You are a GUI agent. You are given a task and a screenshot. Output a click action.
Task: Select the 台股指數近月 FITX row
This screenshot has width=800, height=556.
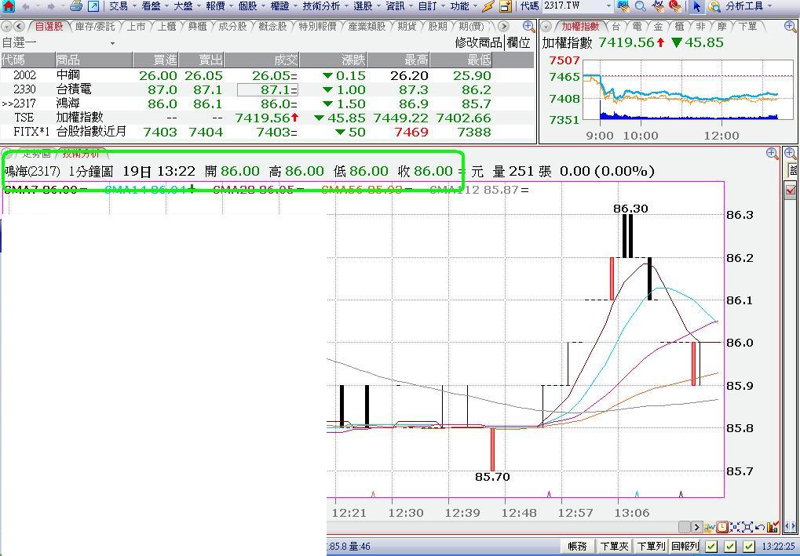pos(267,132)
